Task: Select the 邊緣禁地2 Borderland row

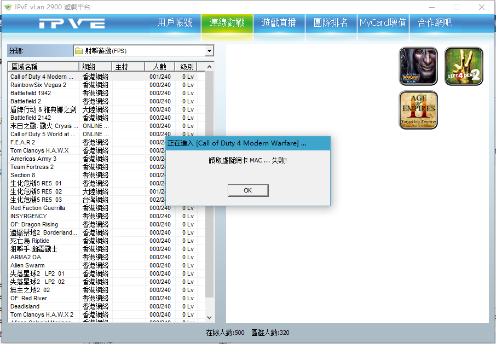Action: click(x=106, y=233)
